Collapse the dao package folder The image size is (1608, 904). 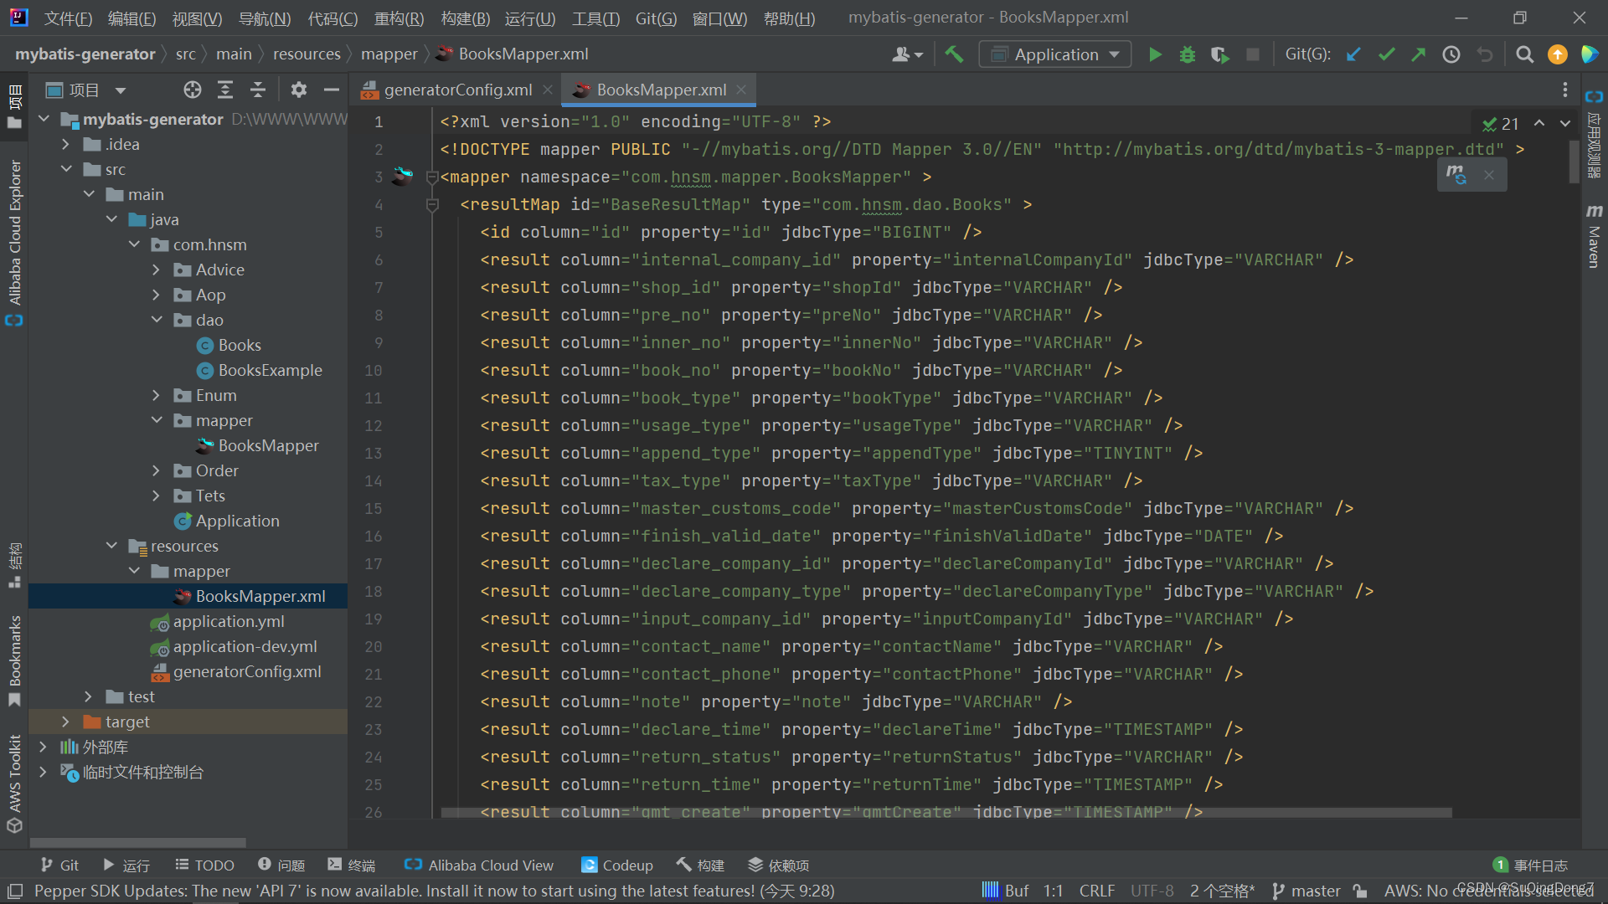point(157,320)
